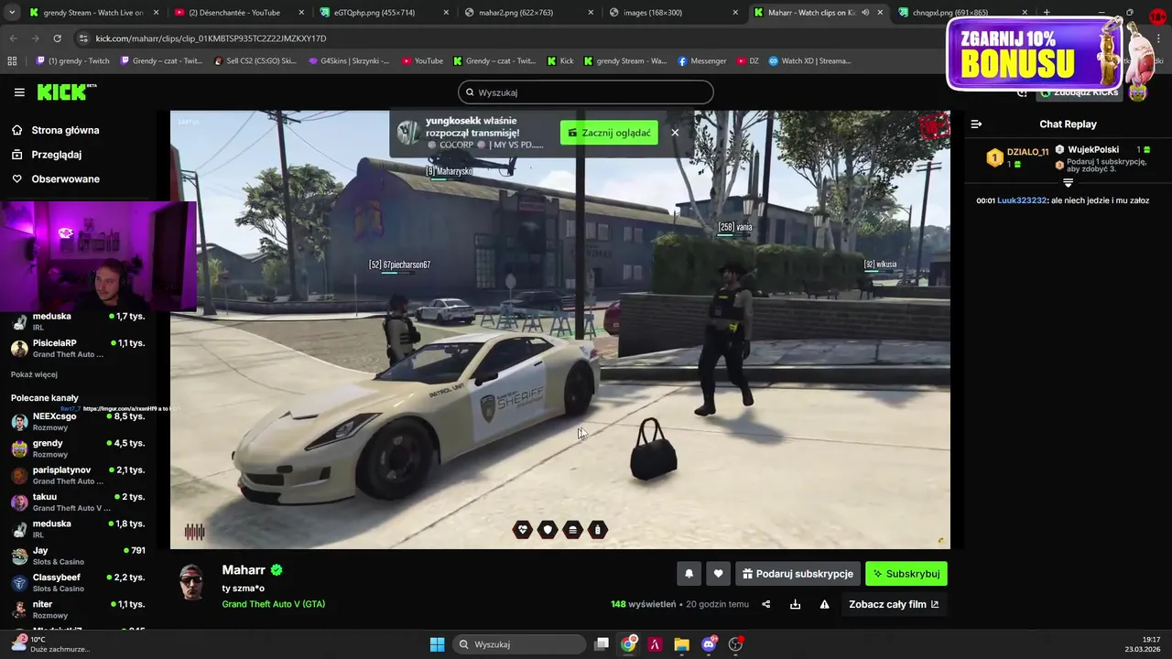This screenshot has width=1172, height=659.
Task: Click Luuk323232 username in chat
Action: click(1021, 200)
